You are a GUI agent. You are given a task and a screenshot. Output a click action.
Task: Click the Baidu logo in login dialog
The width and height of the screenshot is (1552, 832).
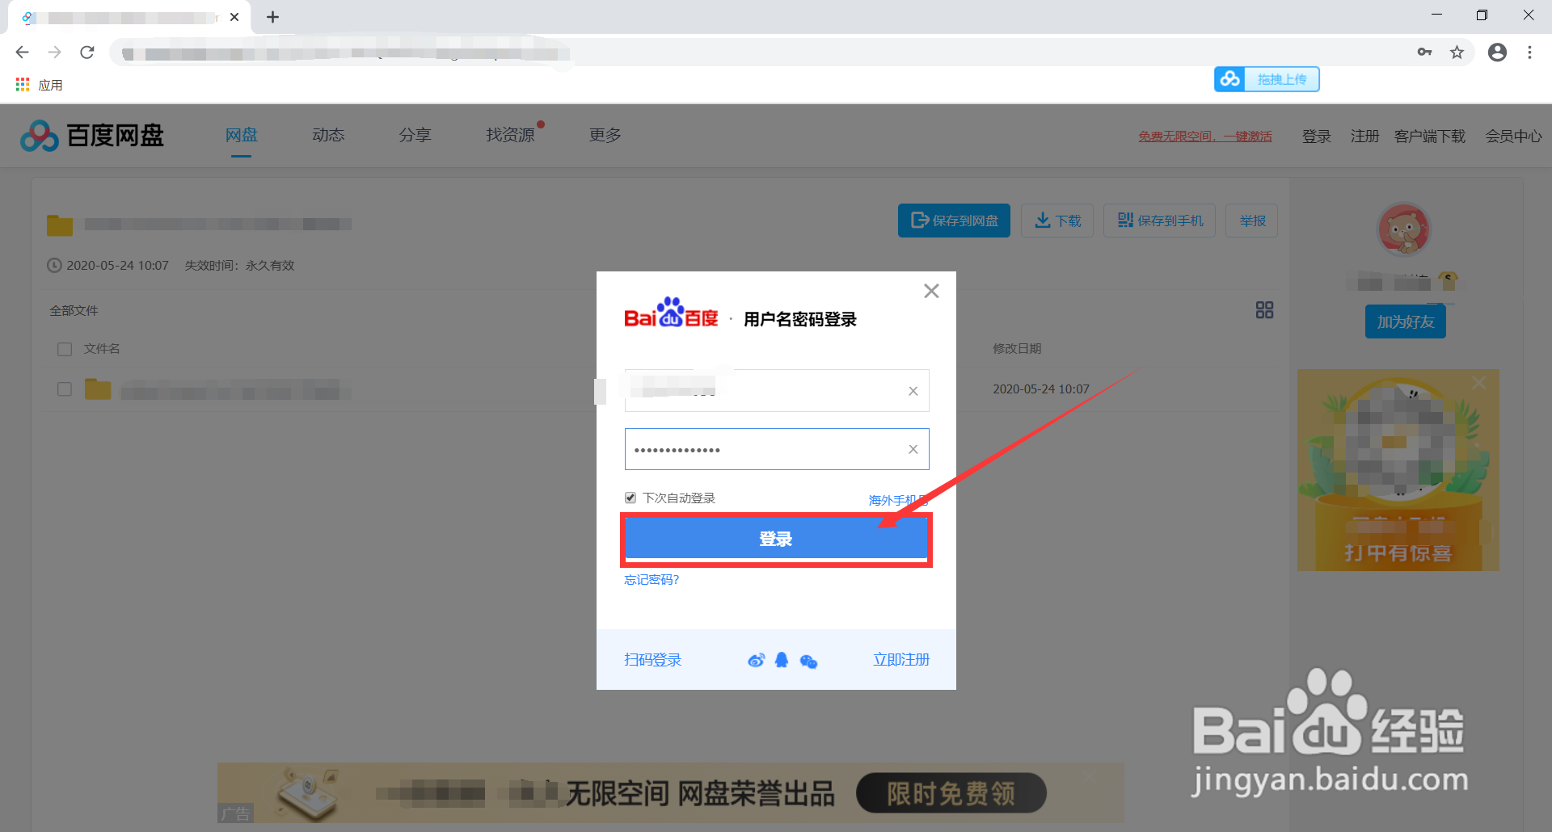point(671,313)
